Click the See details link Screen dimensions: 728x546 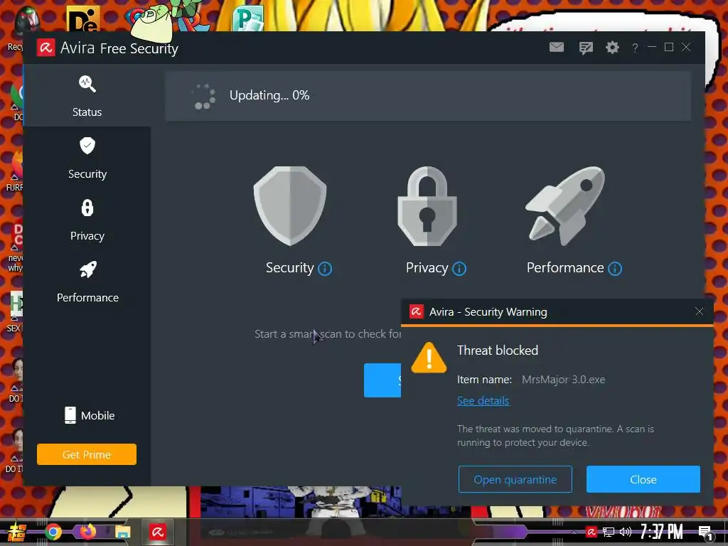[483, 401]
